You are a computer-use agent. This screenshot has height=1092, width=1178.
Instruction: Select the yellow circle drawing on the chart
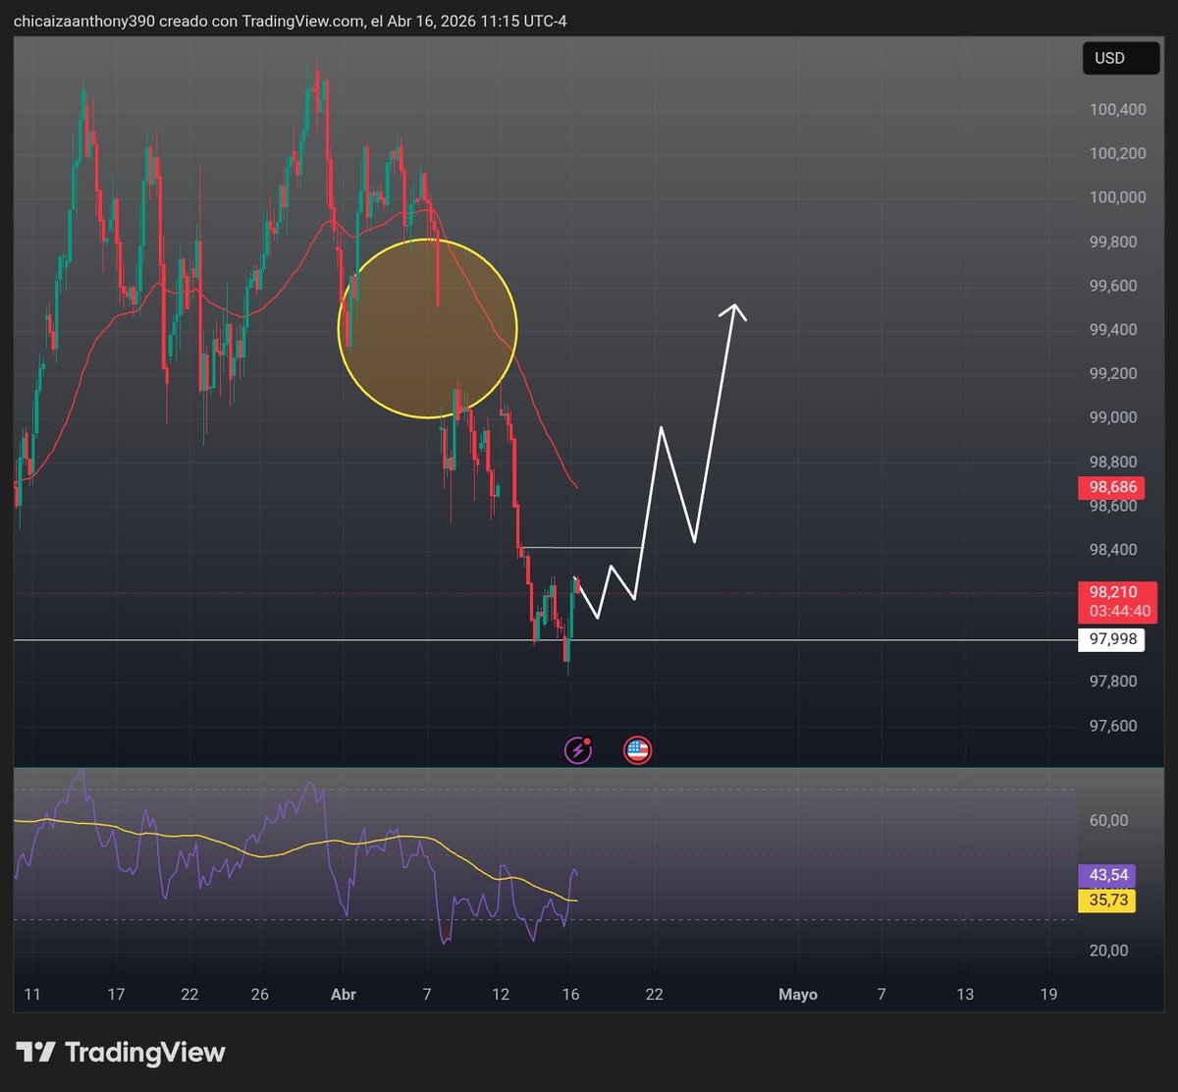(427, 326)
